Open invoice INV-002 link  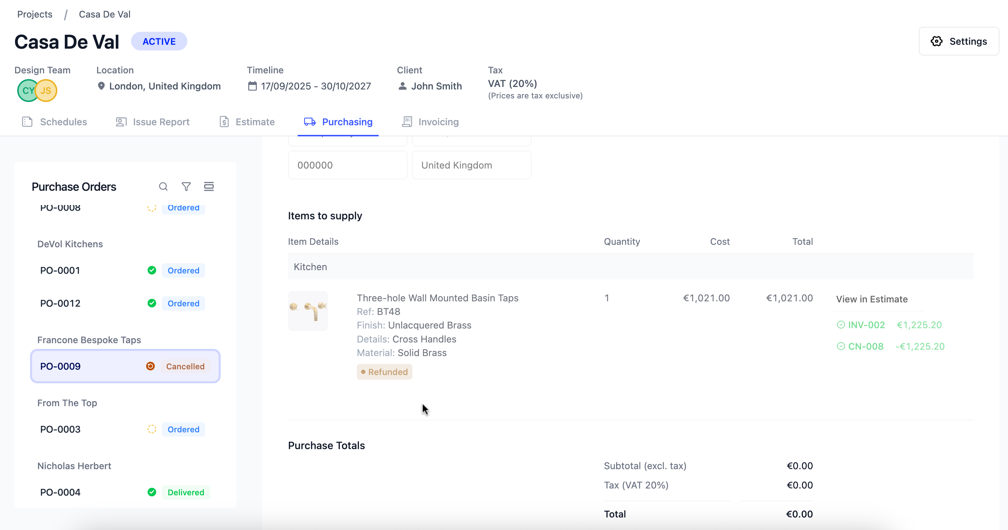click(867, 325)
